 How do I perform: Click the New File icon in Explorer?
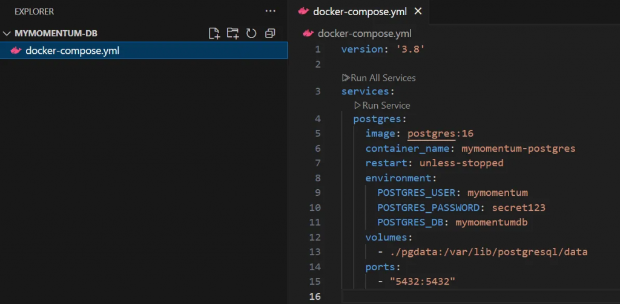tap(214, 34)
